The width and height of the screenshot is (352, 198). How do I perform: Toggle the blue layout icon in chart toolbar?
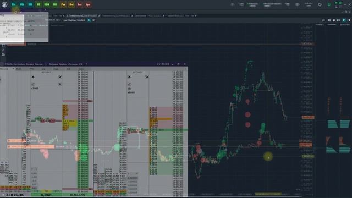[x=89, y=20]
